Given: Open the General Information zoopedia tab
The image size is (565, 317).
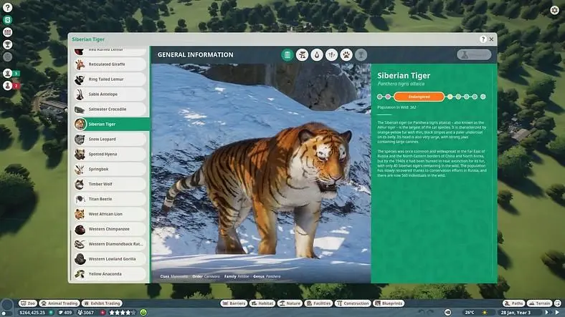Looking at the screenshot, I should pyautogui.click(x=288, y=55).
